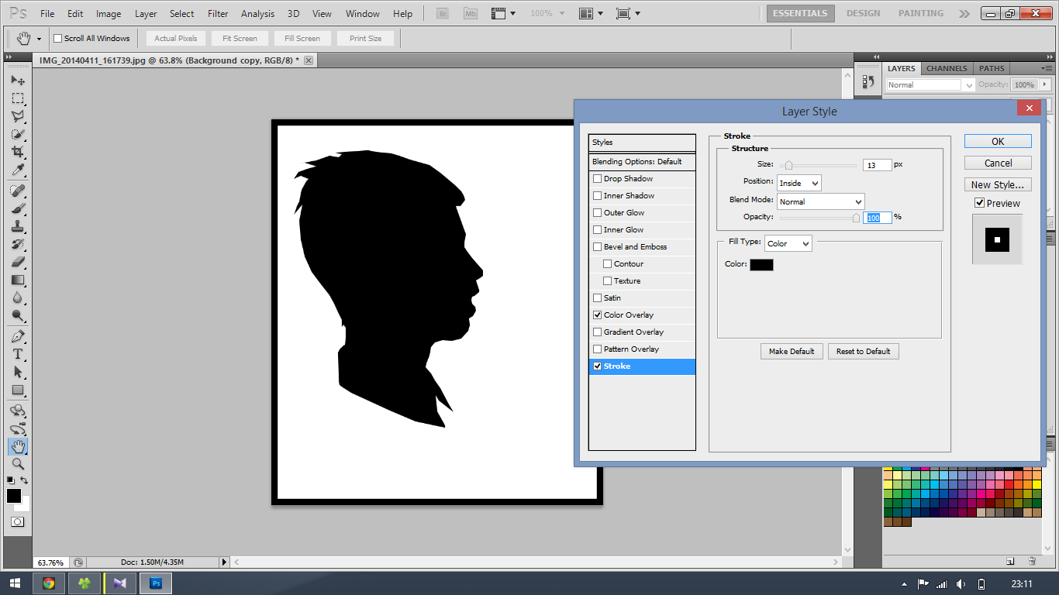Uncheck the Color Overlay style

pyautogui.click(x=598, y=315)
